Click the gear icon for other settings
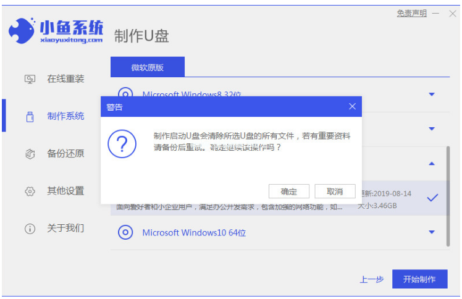This screenshot has height=299, width=462. (x=30, y=191)
